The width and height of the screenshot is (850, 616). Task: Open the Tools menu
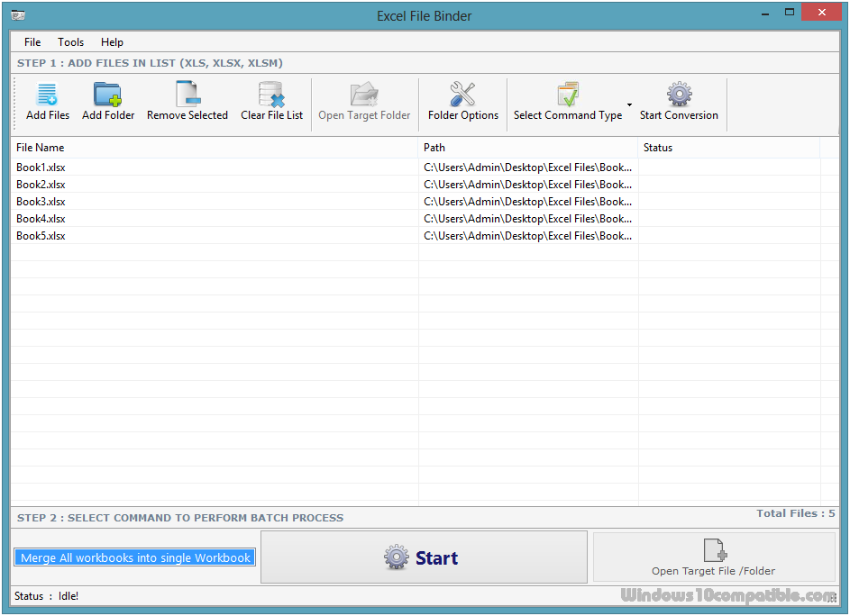click(x=71, y=42)
